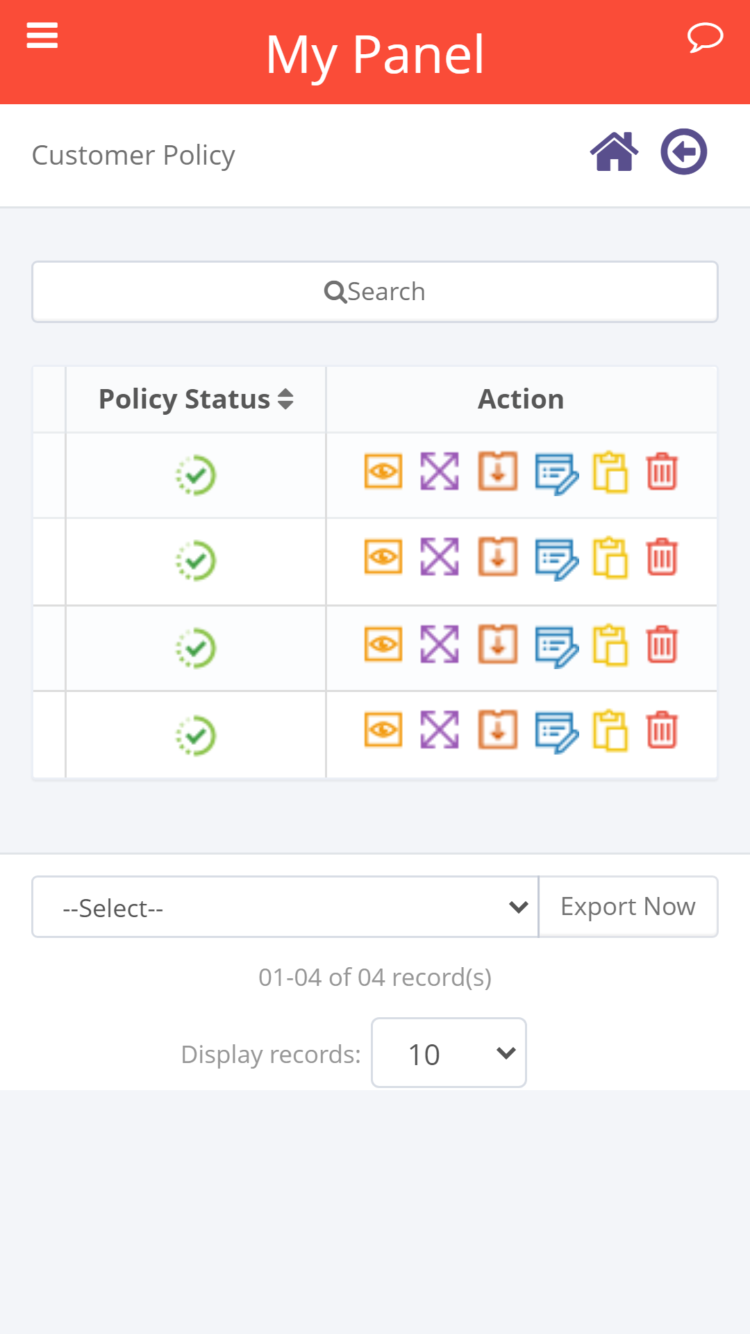View policy in first row
The image size is (750, 1334).
(383, 472)
